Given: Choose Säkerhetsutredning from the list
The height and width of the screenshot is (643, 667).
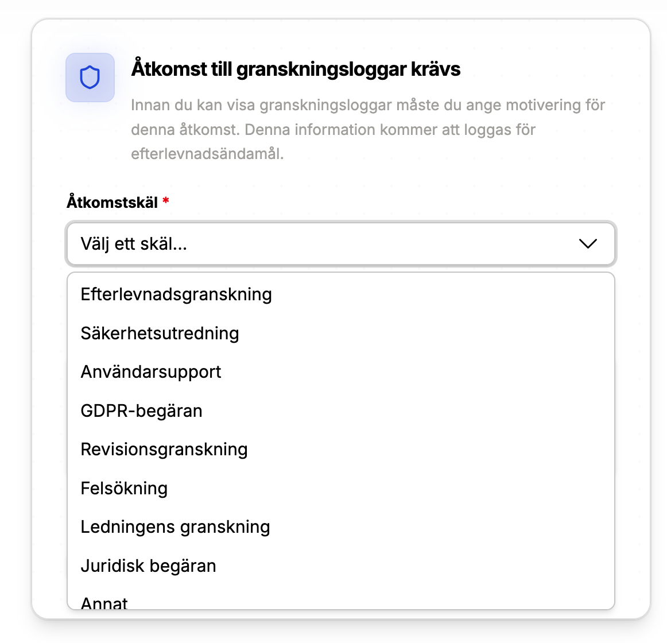Looking at the screenshot, I should point(160,334).
